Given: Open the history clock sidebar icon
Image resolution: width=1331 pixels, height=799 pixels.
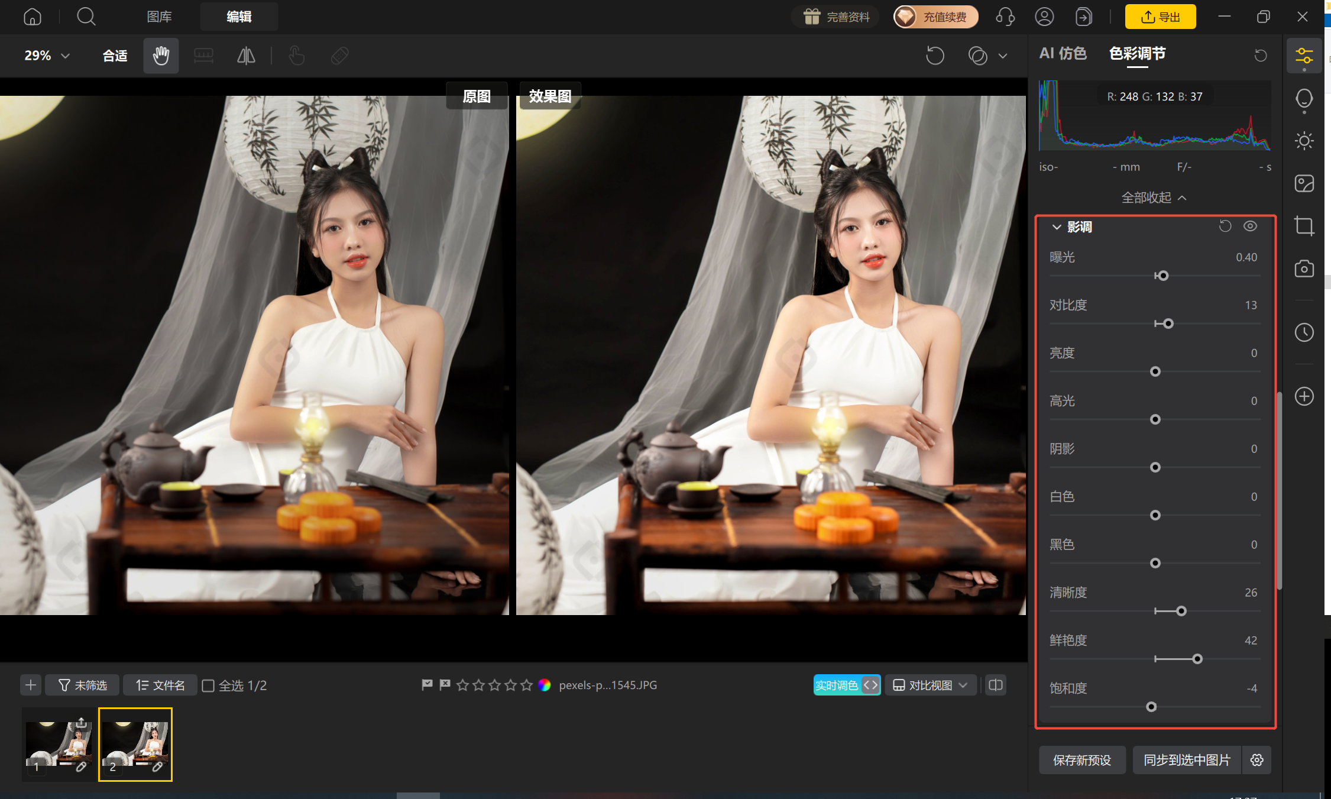Looking at the screenshot, I should click(x=1304, y=332).
